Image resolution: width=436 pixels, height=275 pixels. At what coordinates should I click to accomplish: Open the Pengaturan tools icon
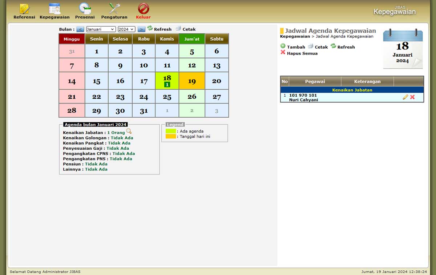[x=114, y=9]
